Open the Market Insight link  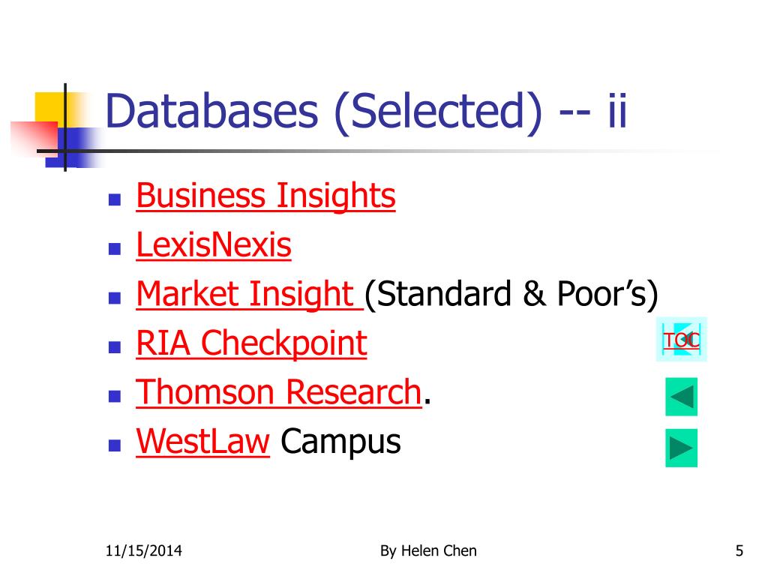point(250,294)
